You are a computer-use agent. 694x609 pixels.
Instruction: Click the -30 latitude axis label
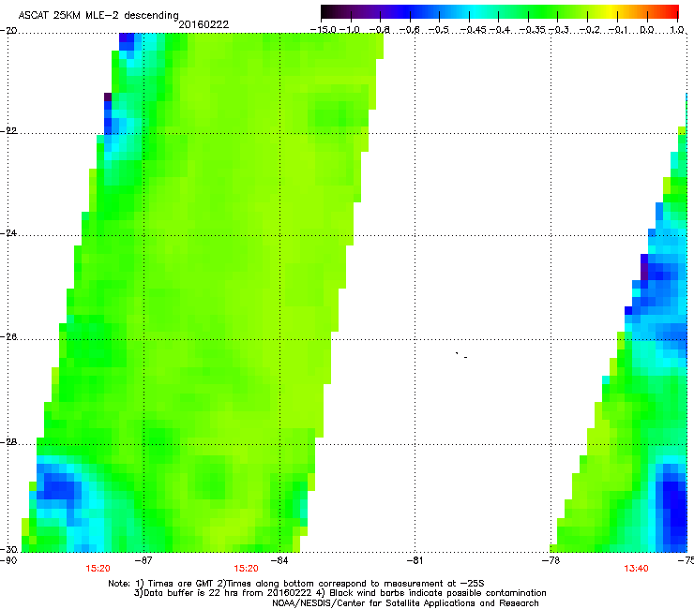pyautogui.click(x=8, y=549)
